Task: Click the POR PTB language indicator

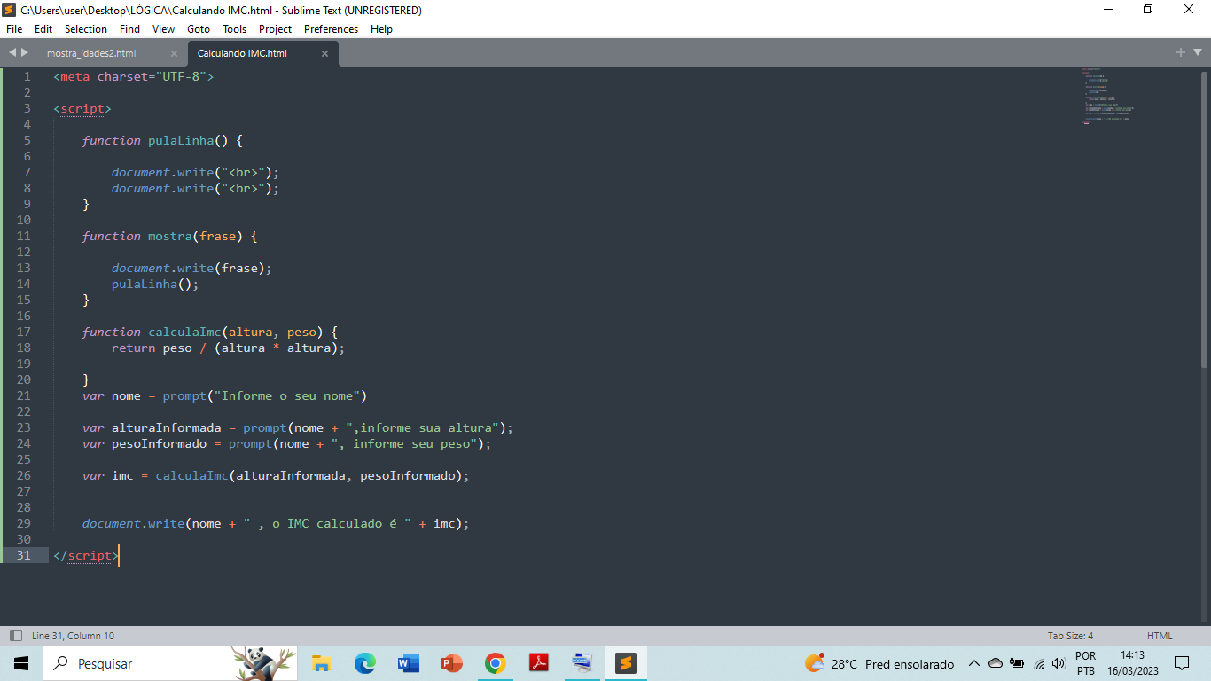Action: point(1085,663)
